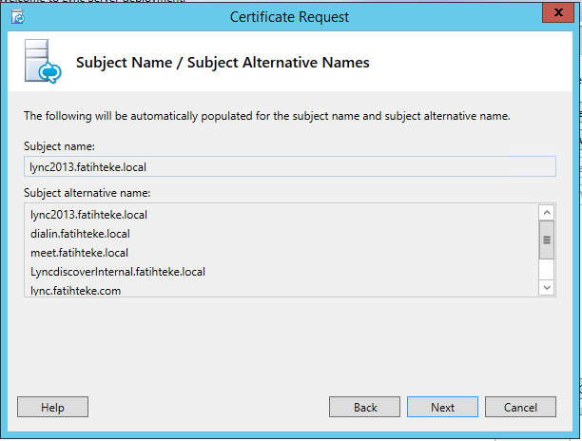582x441 pixels.
Task: Select meet.fatihteke.local entry
Action: tap(80, 253)
